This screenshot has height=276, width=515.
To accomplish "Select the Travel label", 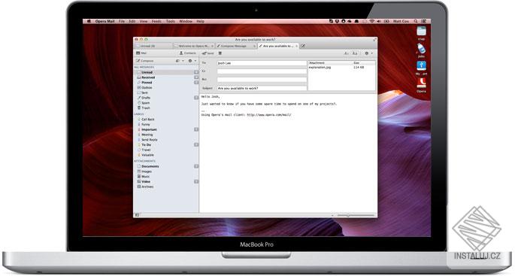I will point(166,150).
